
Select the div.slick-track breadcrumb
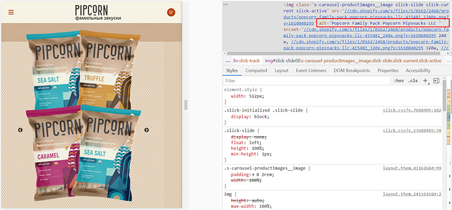click(x=246, y=61)
